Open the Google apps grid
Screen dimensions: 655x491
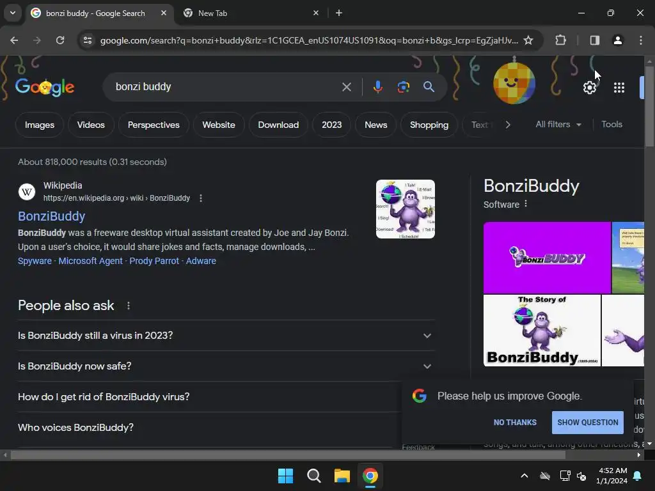click(x=619, y=88)
